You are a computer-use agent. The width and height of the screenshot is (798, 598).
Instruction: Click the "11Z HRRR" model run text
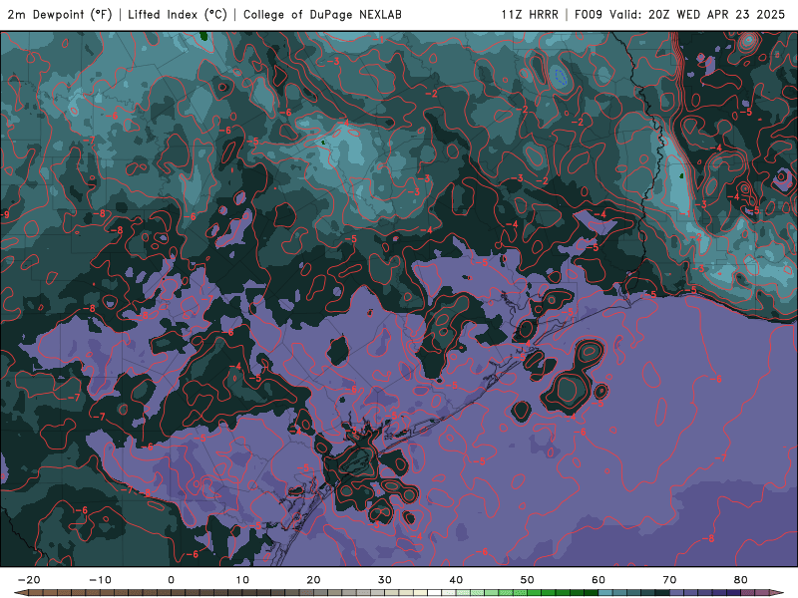(x=530, y=15)
